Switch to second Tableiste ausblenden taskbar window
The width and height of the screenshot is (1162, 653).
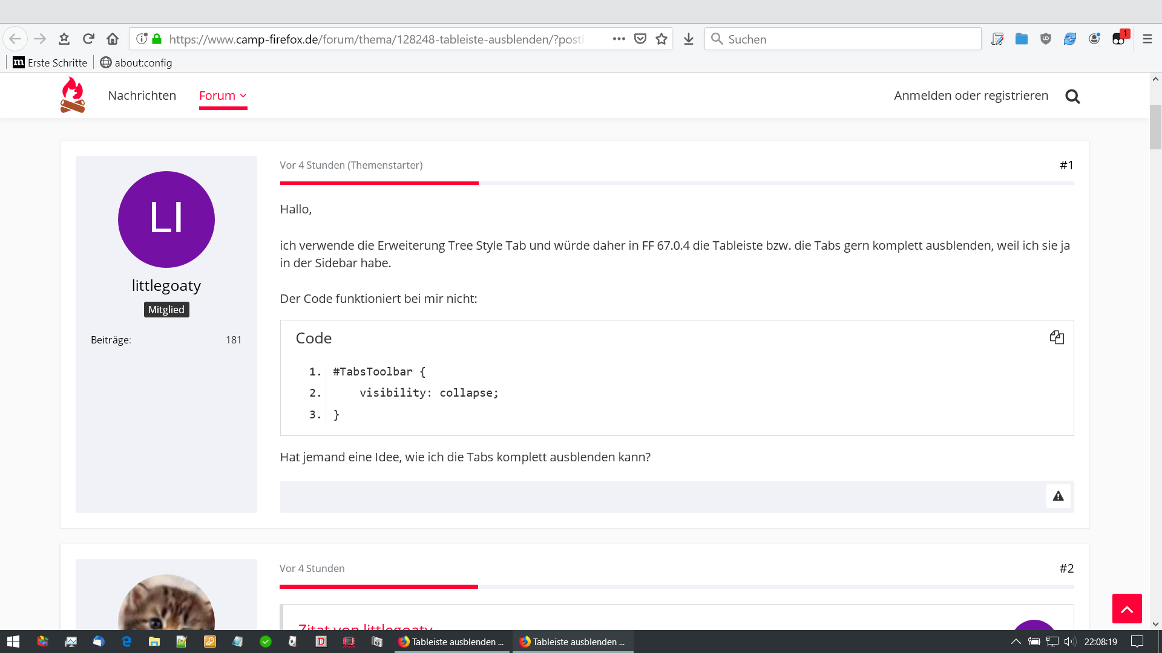[x=573, y=642]
